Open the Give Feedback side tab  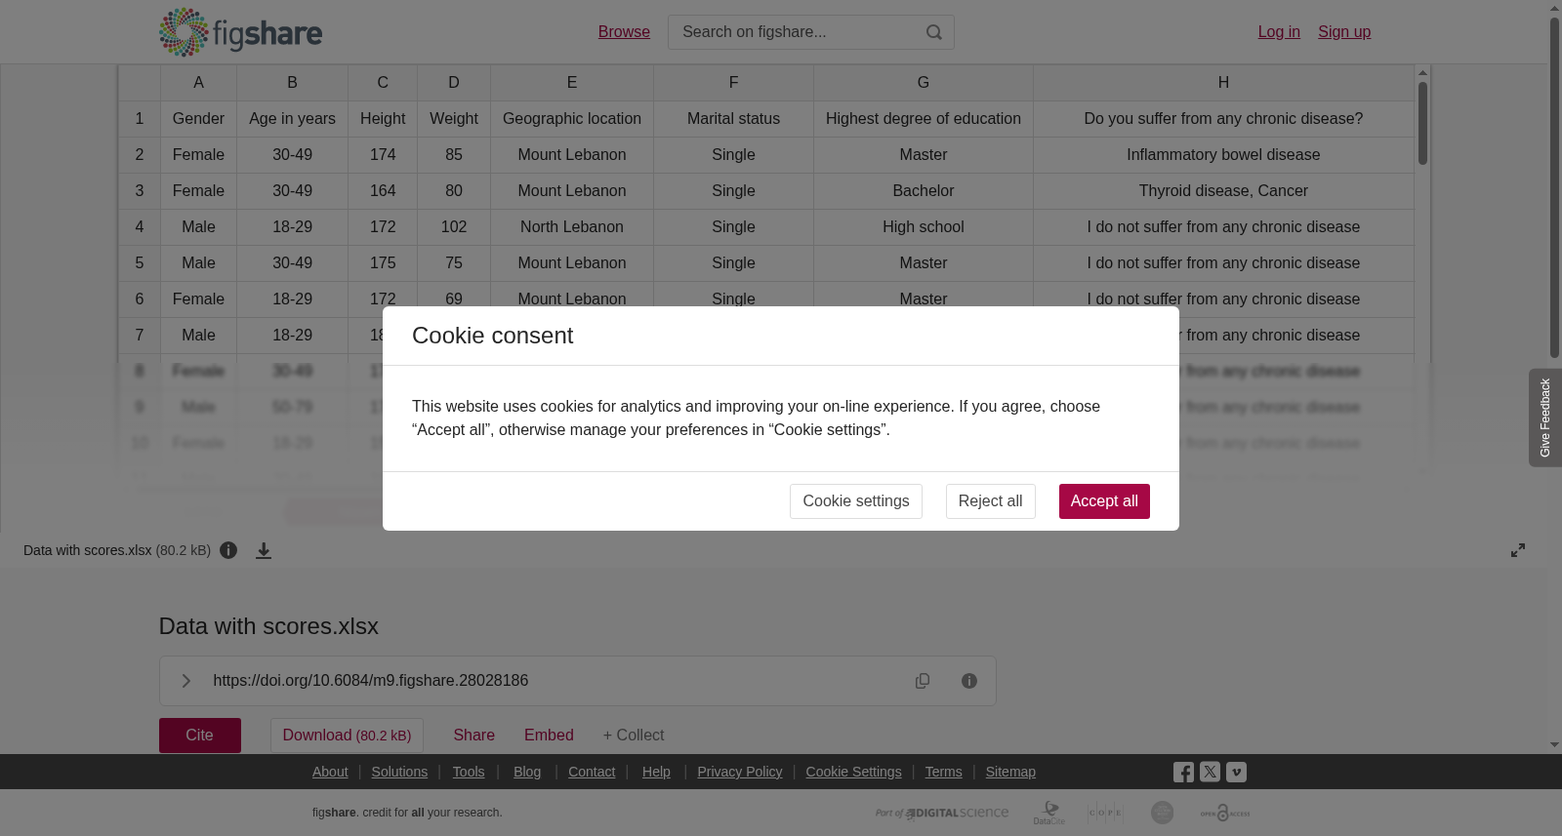tap(1545, 418)
